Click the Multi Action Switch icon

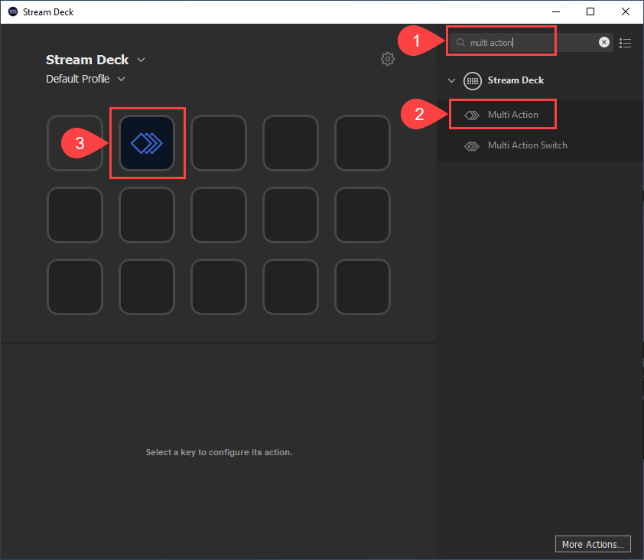pyautogui.click(x=471, y=146)
